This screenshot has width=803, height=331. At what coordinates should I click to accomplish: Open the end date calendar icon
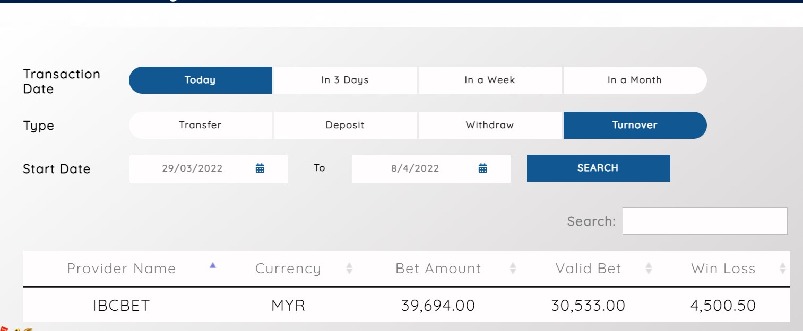[x=483, y=168]
